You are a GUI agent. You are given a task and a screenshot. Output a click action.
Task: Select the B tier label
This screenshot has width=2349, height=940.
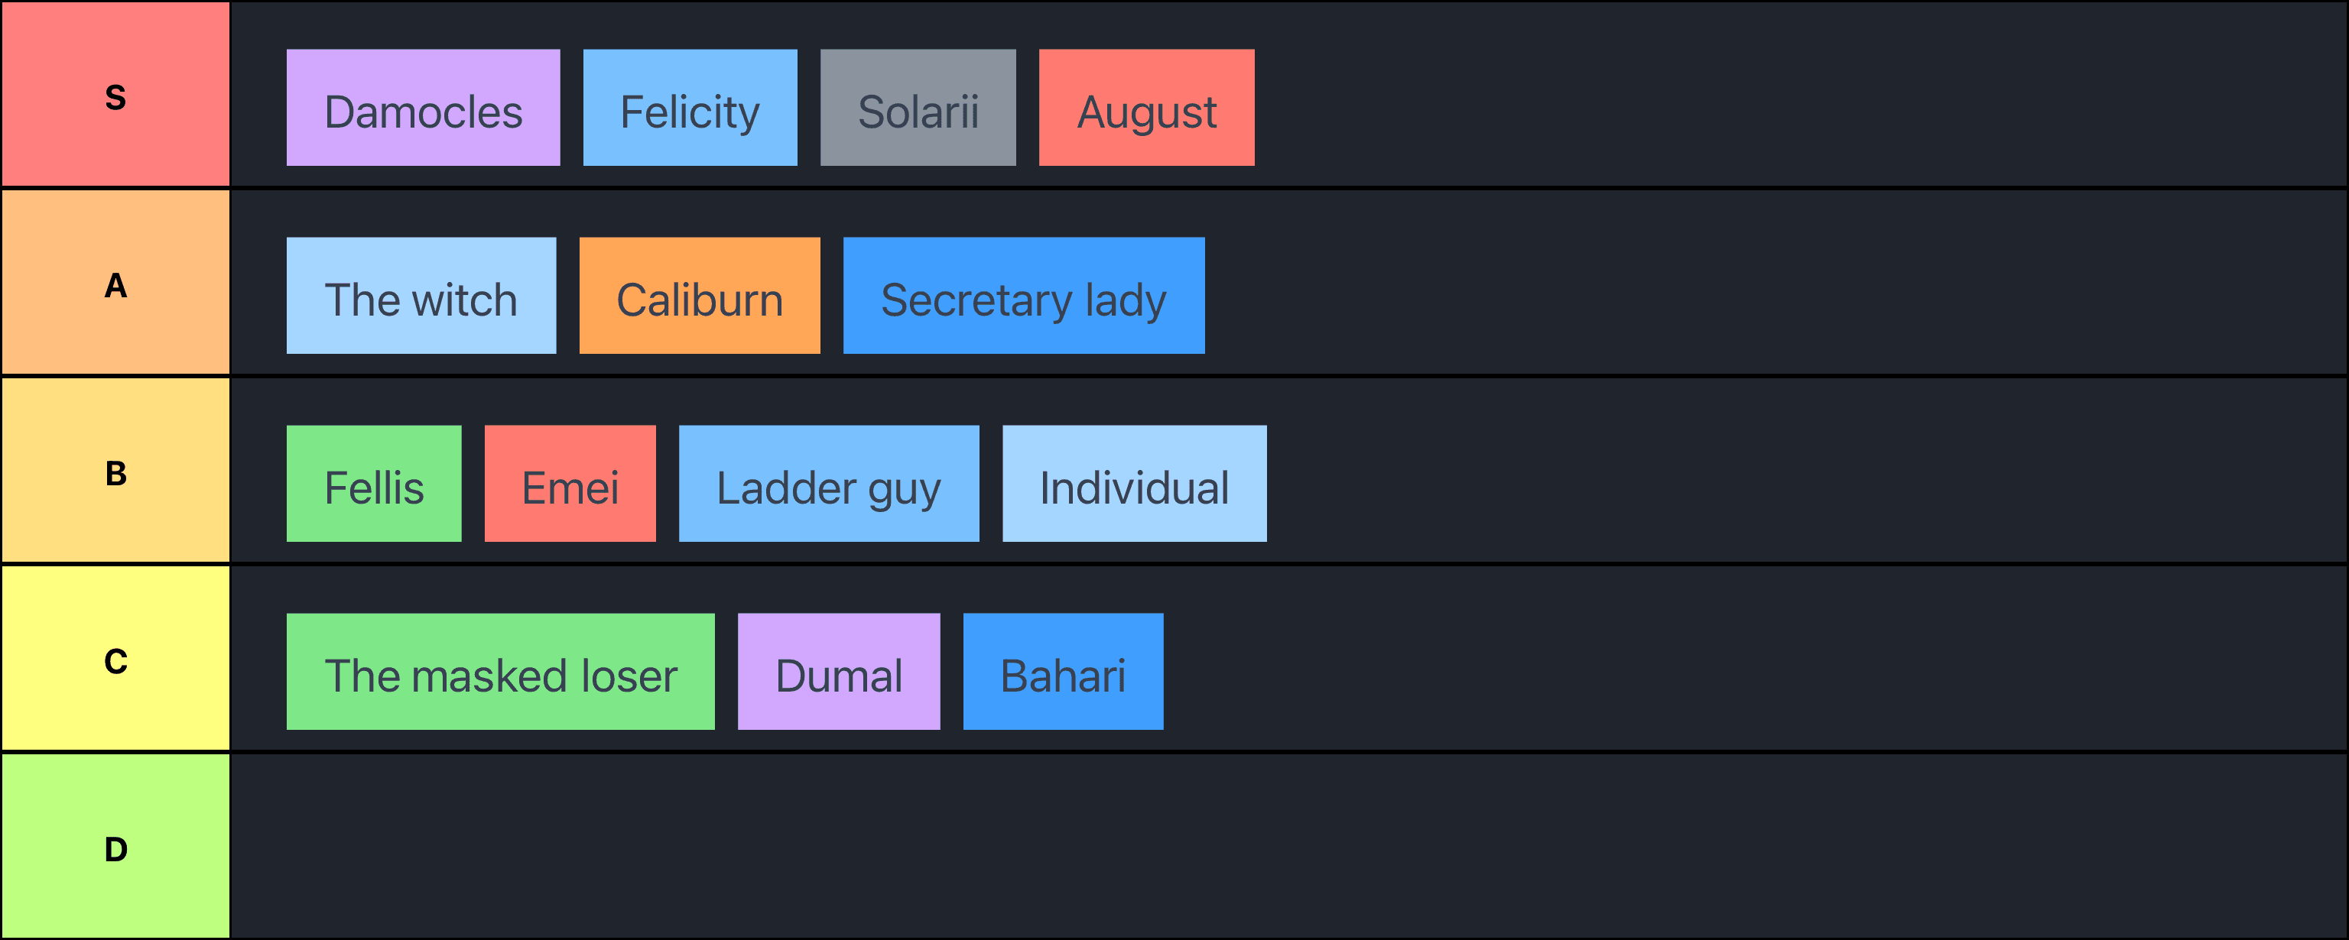(115, 471)
